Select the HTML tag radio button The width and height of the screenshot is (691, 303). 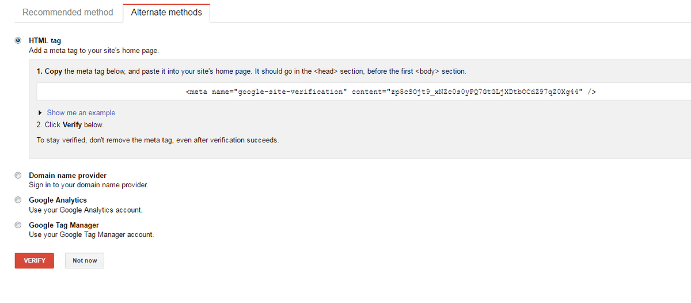click(18, 40)
